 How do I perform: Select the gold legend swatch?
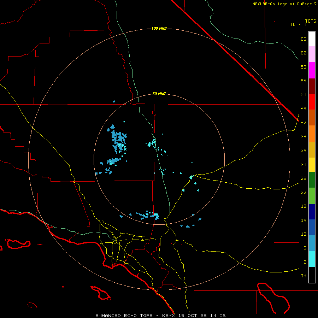(312, 149)
